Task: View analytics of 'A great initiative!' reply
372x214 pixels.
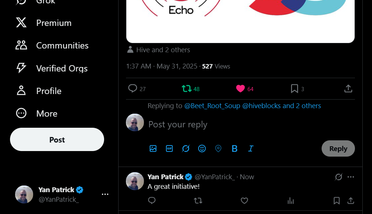Action: click(x=290, y=201)
